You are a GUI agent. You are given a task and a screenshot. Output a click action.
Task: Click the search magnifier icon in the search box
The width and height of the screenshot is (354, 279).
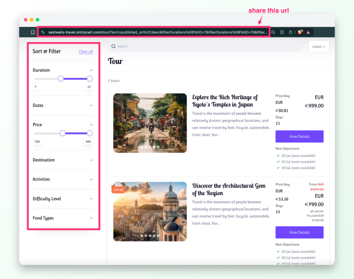click(x=114, y=46)
